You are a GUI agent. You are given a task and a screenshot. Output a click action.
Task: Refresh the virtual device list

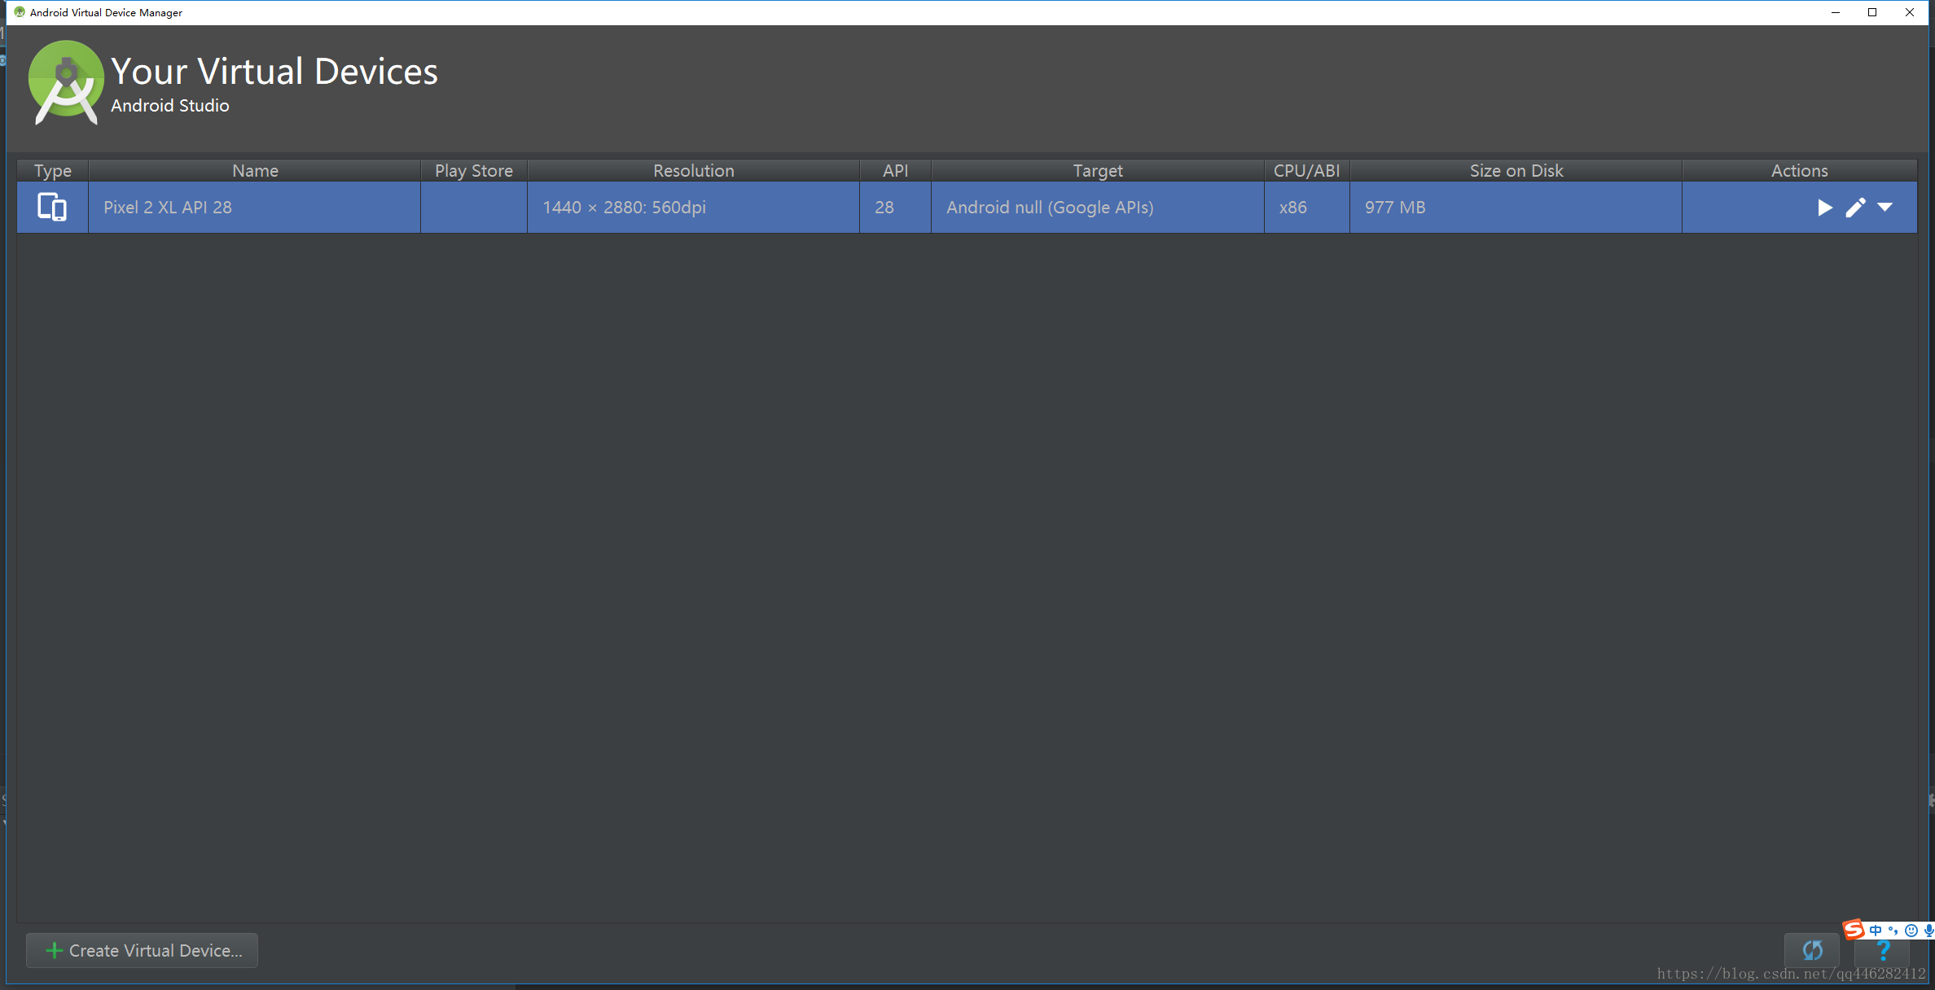tap(1812, 950)
